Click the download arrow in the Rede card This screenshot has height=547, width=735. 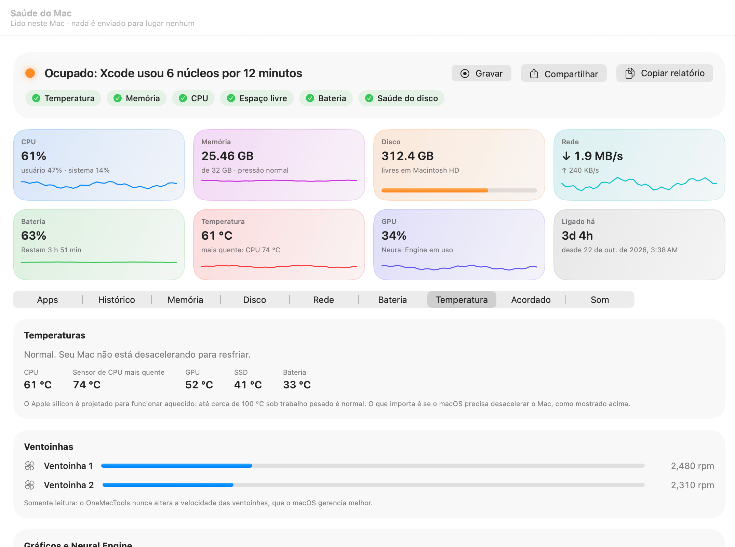point(566,156)
